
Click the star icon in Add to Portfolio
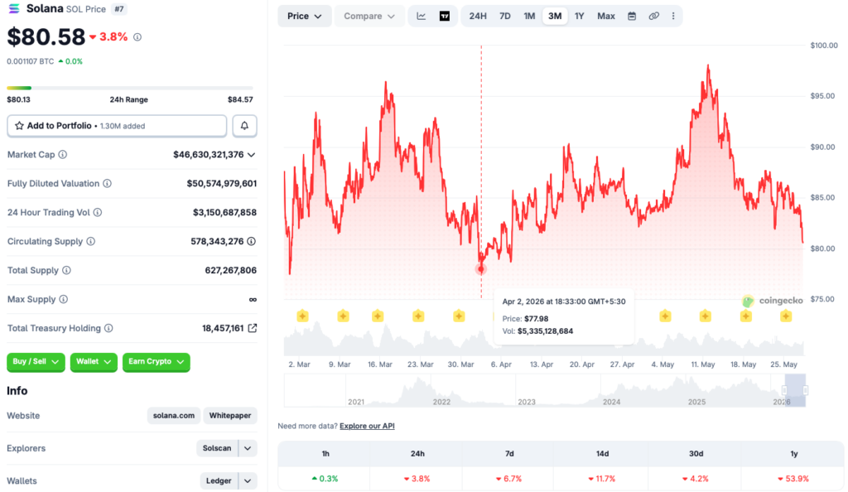click(x=20, y=126)
